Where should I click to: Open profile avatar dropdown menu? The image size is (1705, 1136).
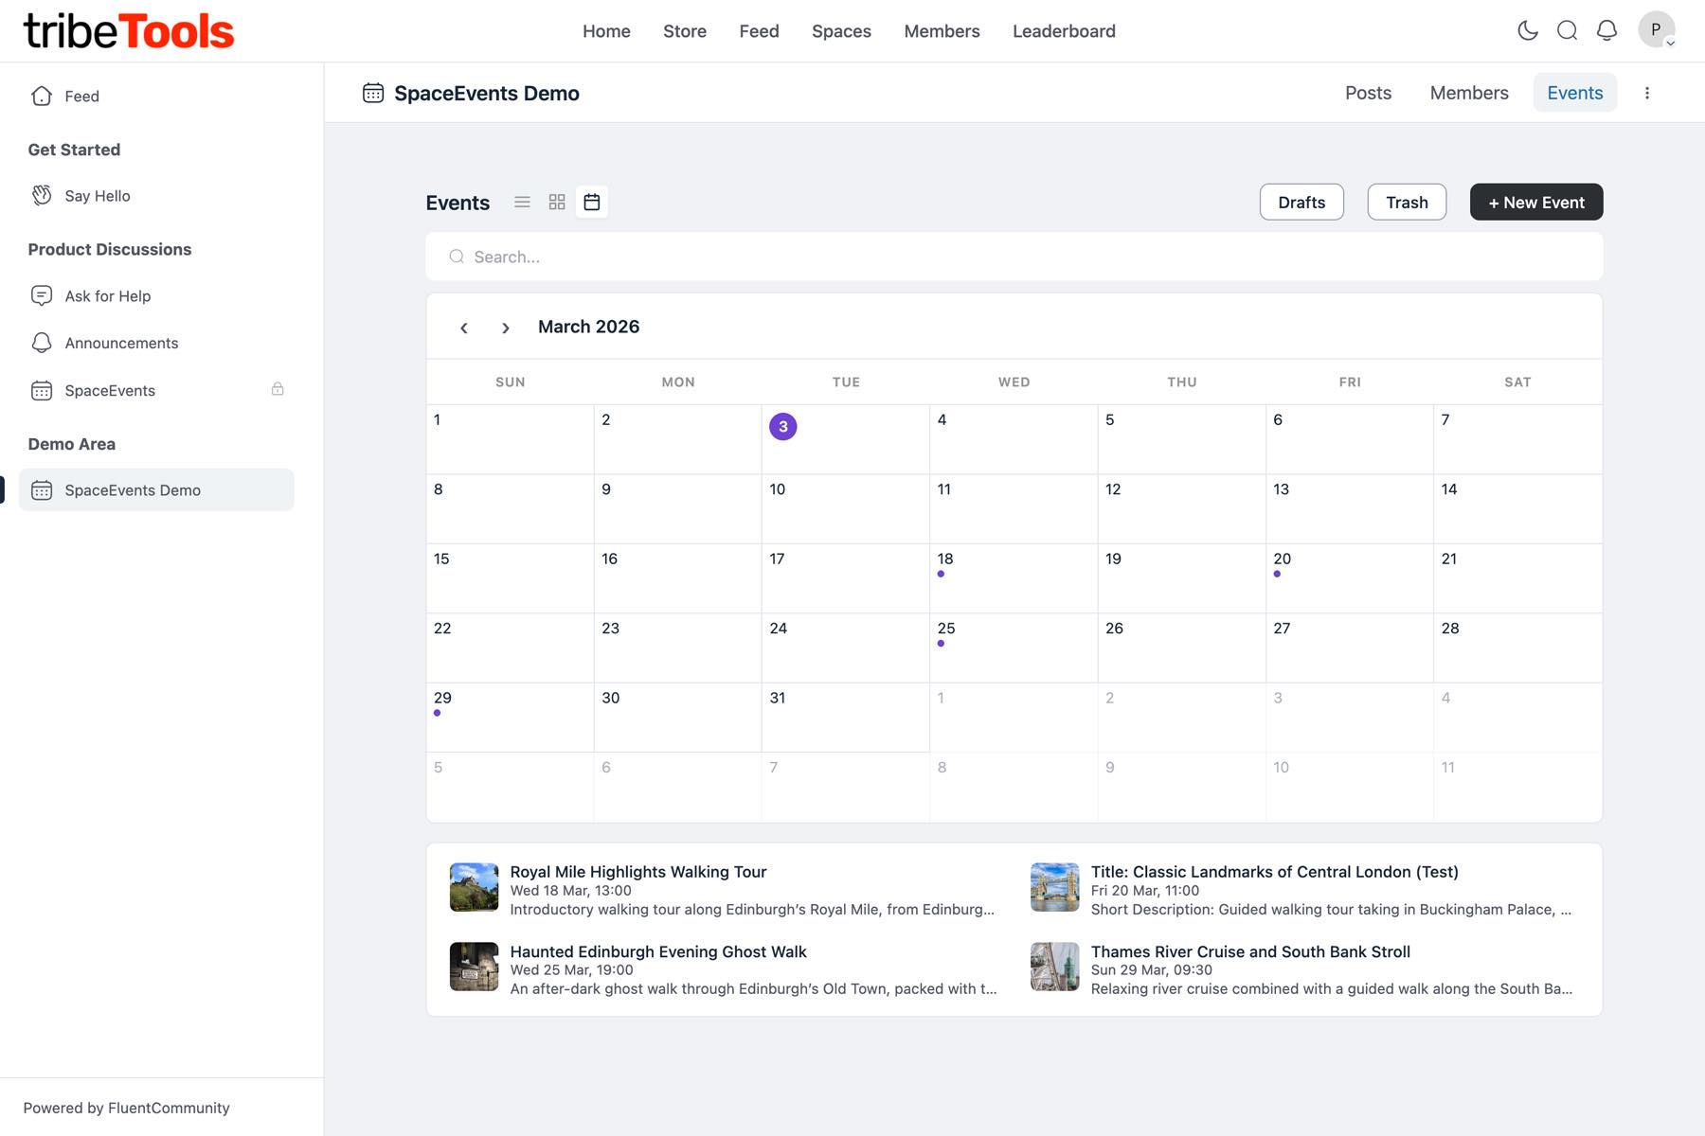[1657, 30]
